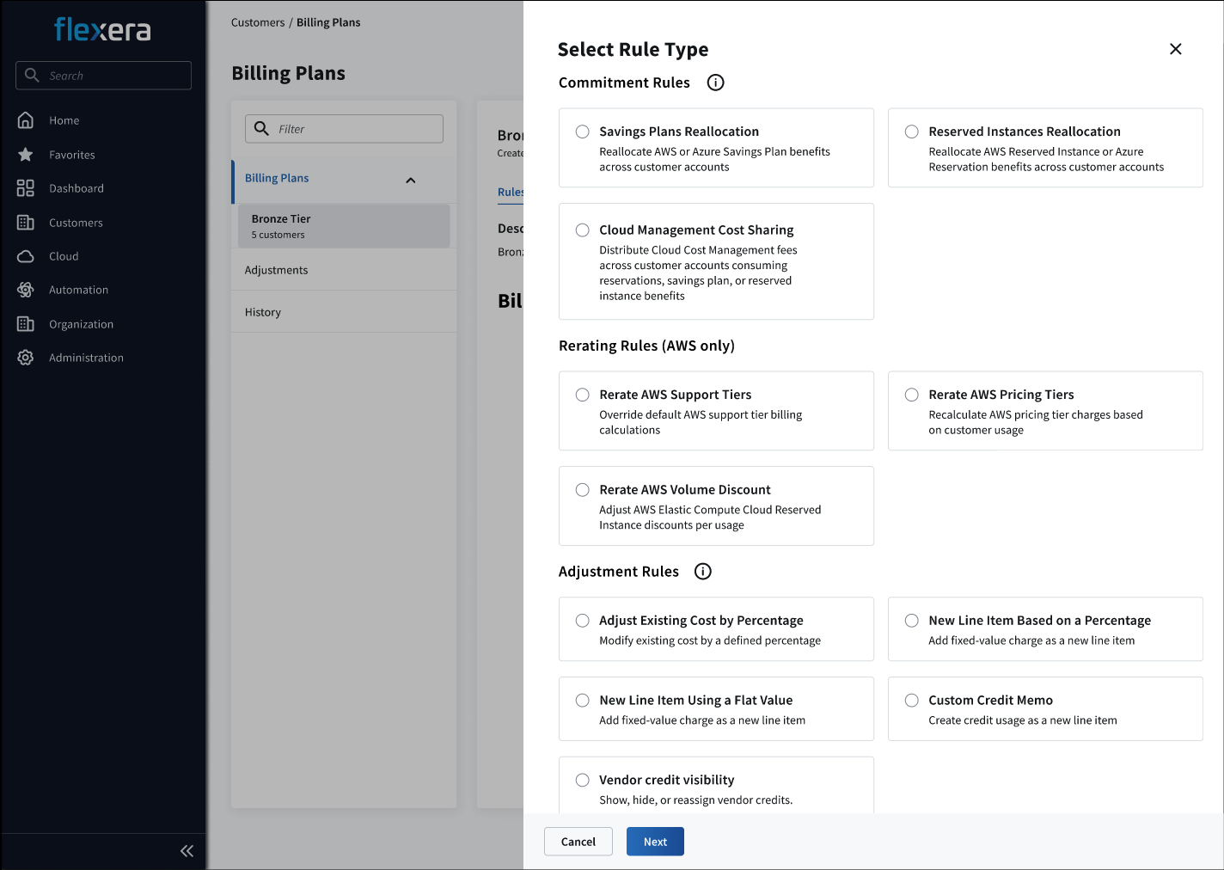Open Favorites via the star icon
1224x870 pixels.
point(26,155)
